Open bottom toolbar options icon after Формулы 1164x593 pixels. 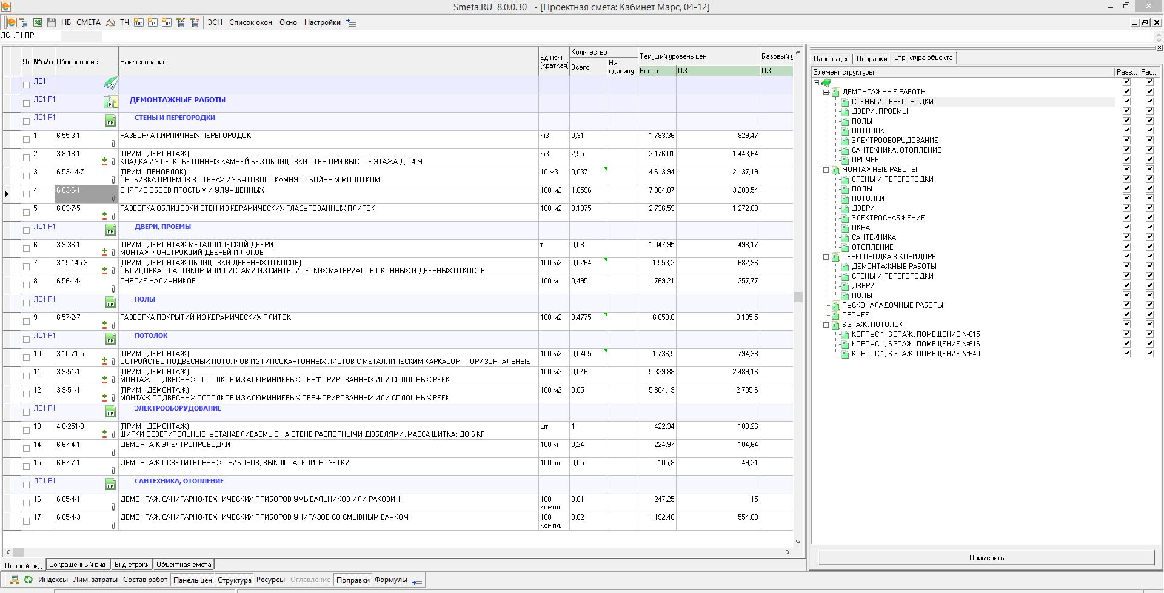click(x=417, y=580)
